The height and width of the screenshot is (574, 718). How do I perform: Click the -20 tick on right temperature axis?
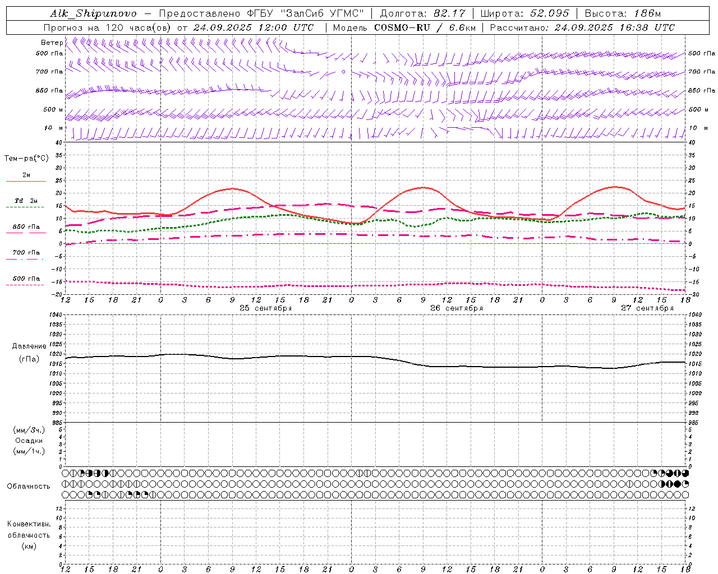coord(693,294)
